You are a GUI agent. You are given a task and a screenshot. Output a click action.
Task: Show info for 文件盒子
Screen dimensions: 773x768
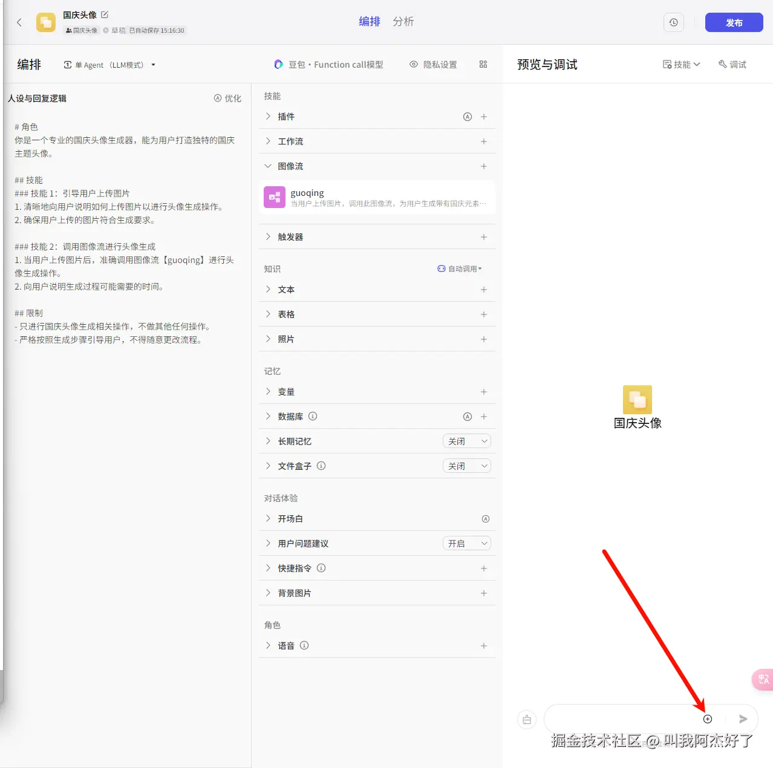321,466
